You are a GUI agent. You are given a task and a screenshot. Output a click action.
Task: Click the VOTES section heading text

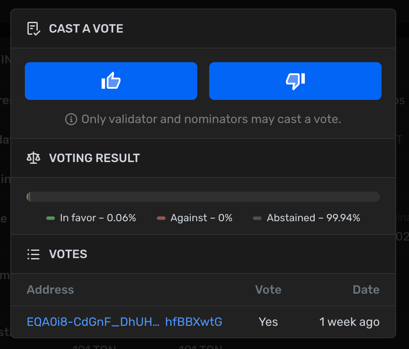68,254
